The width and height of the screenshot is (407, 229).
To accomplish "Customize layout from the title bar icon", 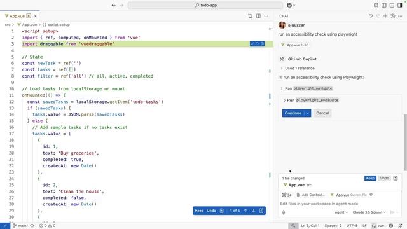I will coord(376,5).
